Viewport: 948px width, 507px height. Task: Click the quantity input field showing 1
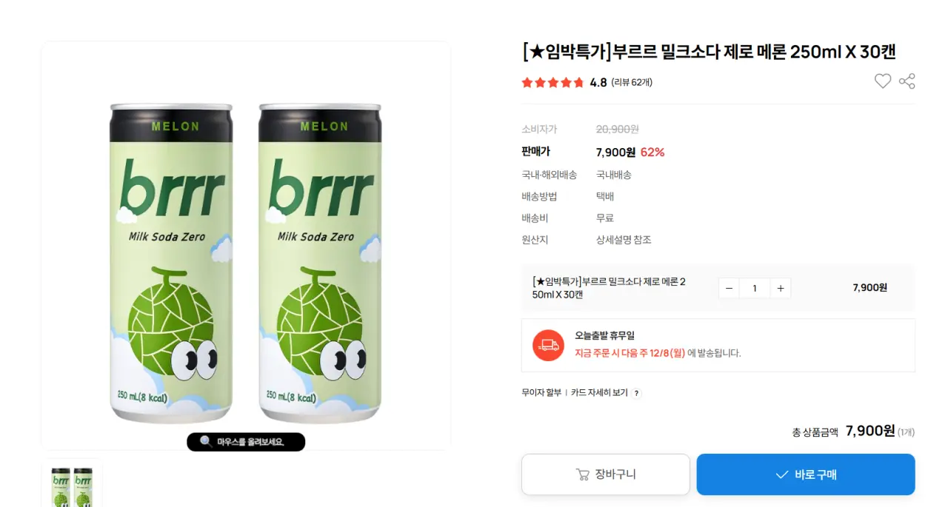(x=754, y=288)
